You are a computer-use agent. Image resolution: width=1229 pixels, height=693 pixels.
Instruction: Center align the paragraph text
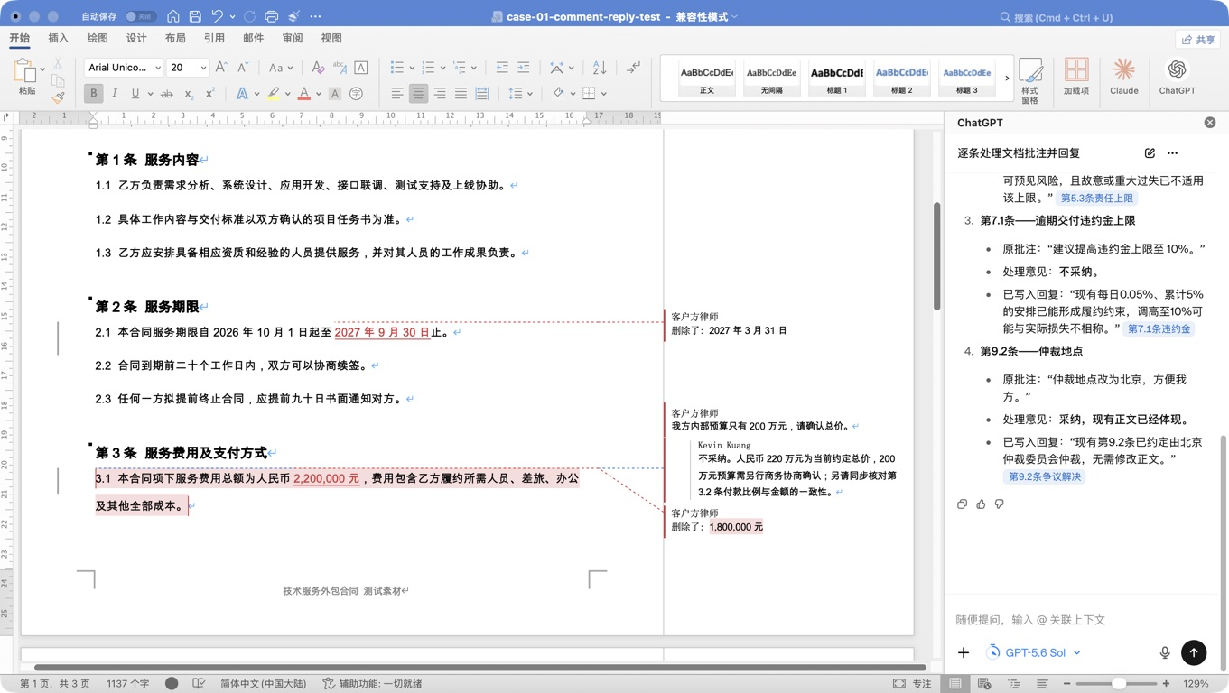click(418, 94)
